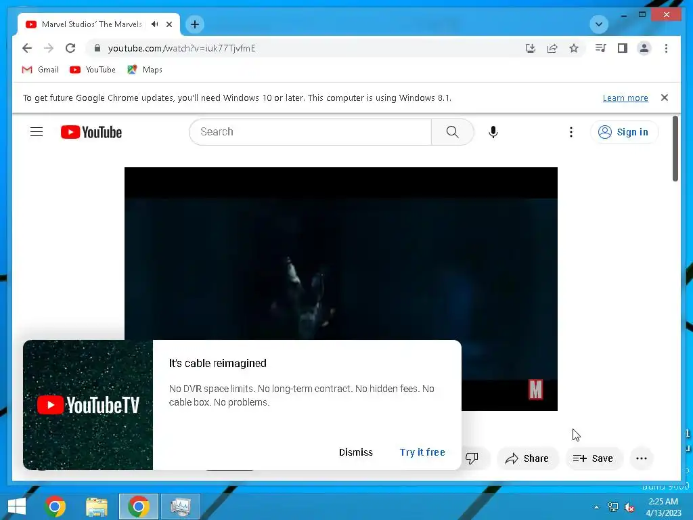This screenshot has height=520, width=693.
Task: Click the YouTubeTV promo image
Action: [88, 405]
